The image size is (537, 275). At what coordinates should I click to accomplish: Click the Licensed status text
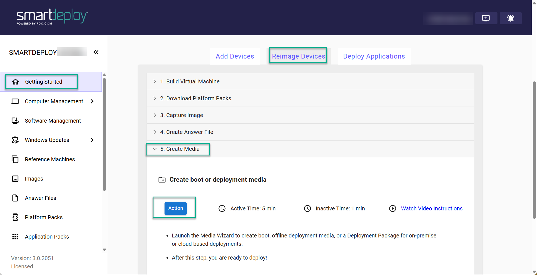22,266
